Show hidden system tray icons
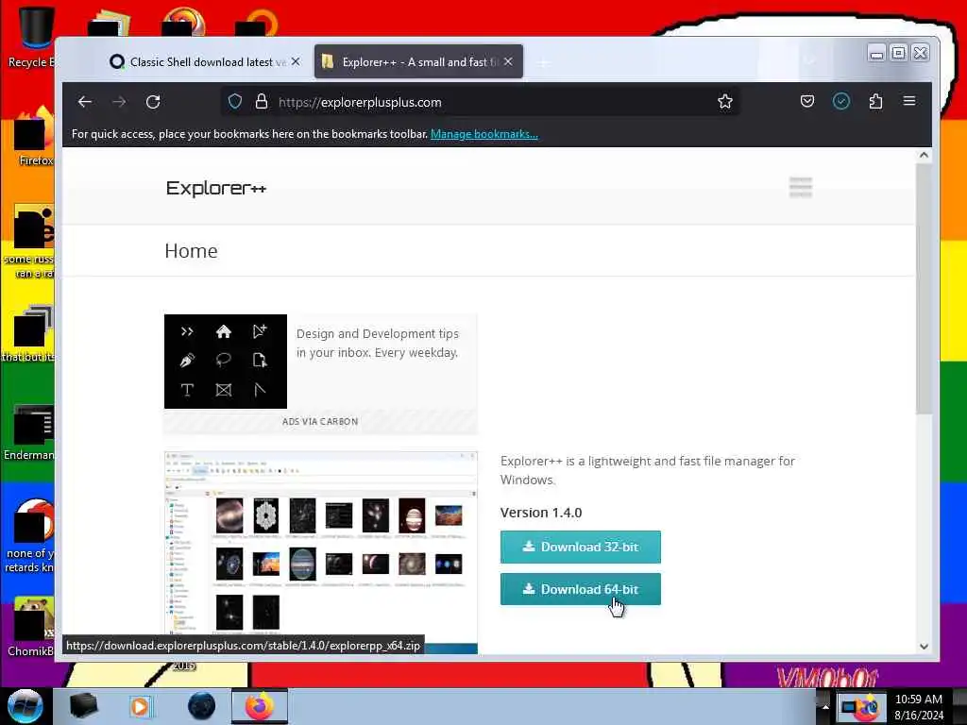Screen dimensions: 967x725 (x=825, y=706)
